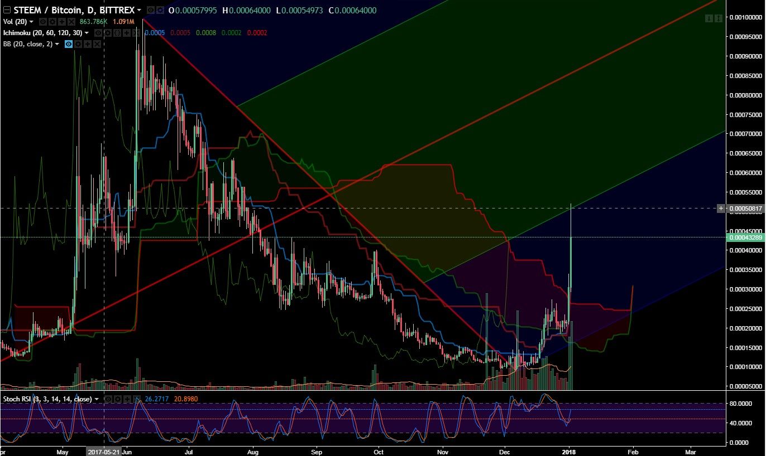Viewport: 766px width, 456px height.
Task: Click the Ichimoku value 0.0008
Action: coord(206,33)
